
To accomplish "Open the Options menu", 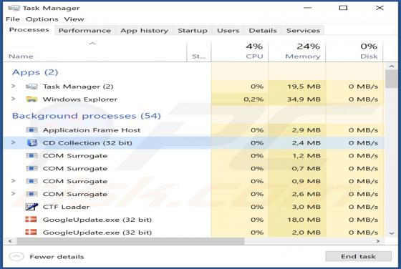I will (42, 19).
